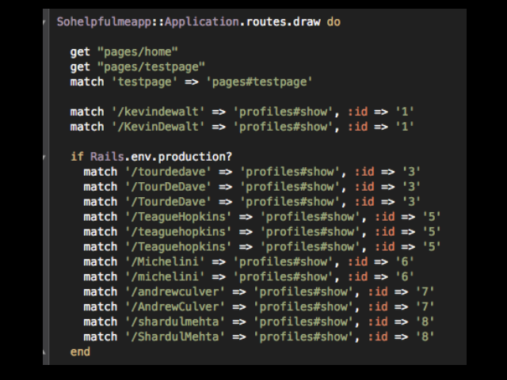Click the '/TeagueHopkins' route string
This screenshot has height=380, width=507.
pyautogui.click(x=179, y=217)
